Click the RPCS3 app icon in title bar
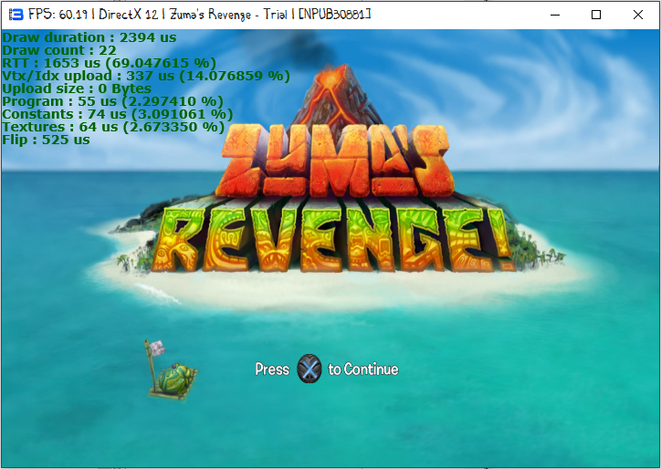661x469 pixels. coord(16,15)
